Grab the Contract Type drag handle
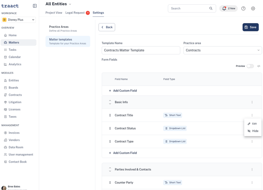The width and height of the screenshot is (263, 190). click(x=110, y=142)
